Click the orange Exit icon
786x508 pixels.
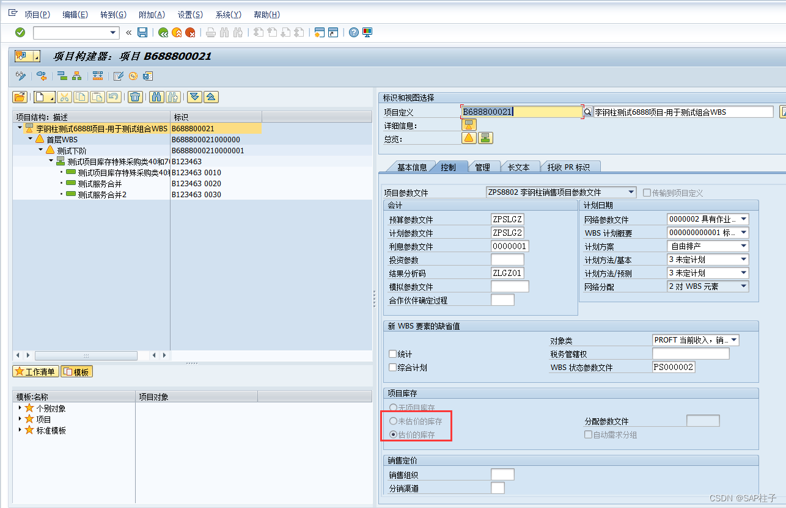[177, 32]
